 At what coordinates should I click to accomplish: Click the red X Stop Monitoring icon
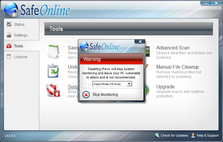click(x=86, y=95)
